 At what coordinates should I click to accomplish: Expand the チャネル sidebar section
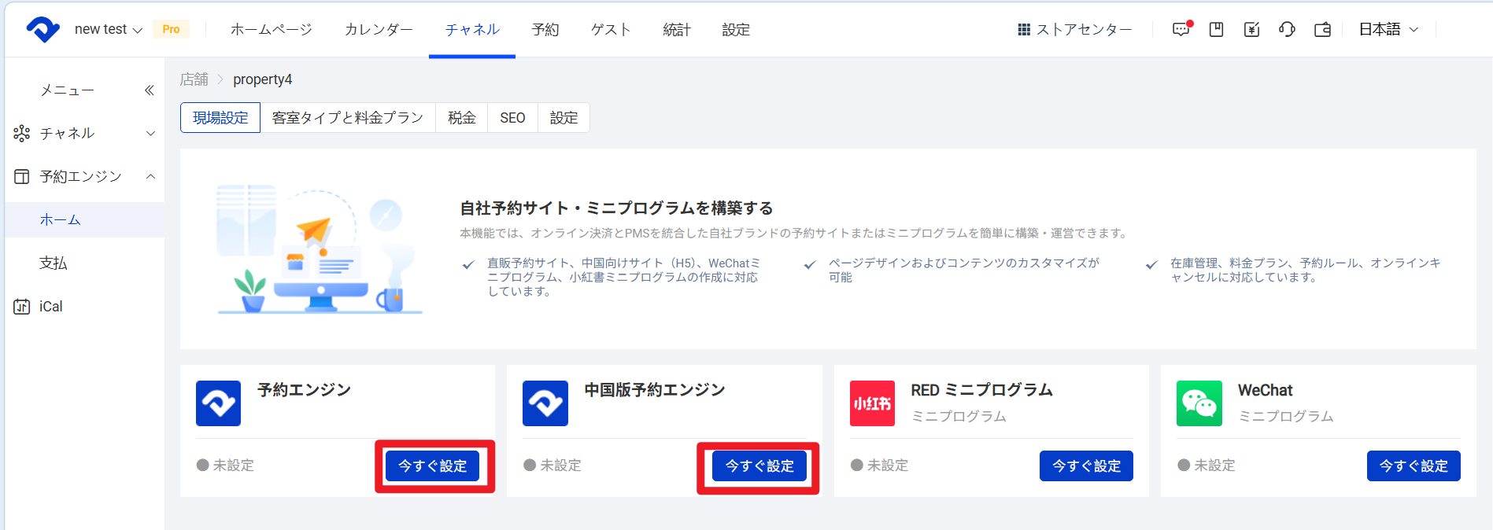pyautogui.click(x=84, y=134)
